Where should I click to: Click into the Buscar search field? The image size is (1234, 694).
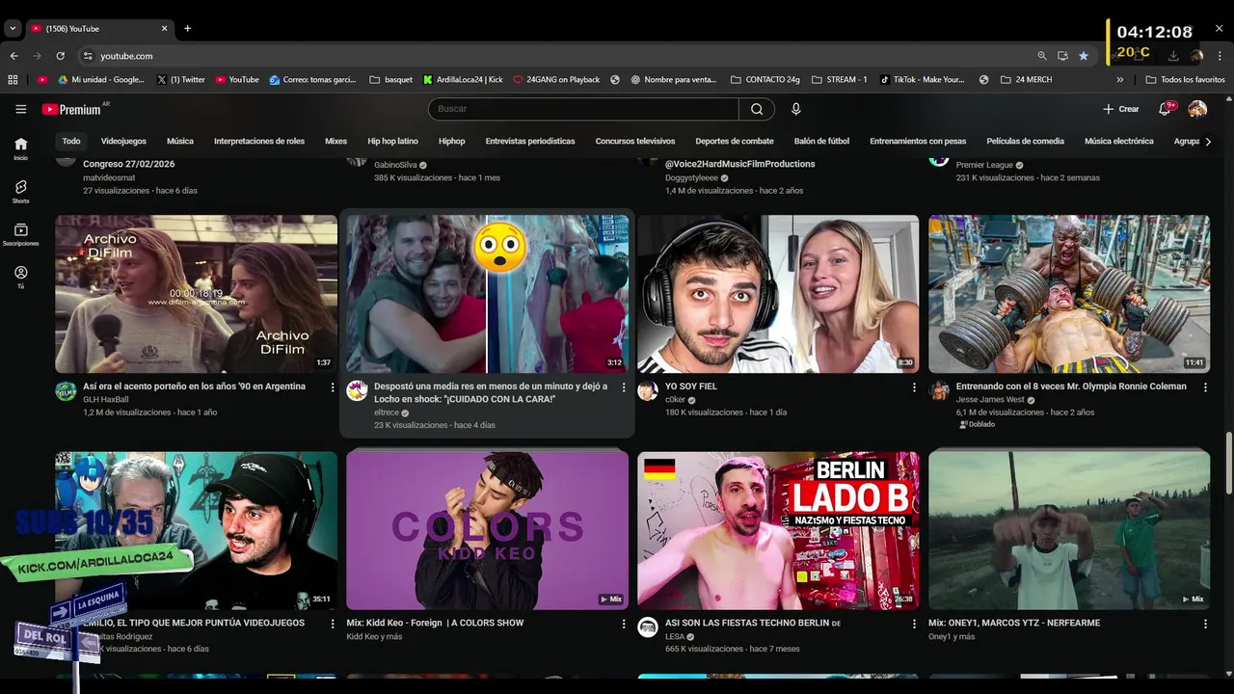[x=583, y=109]
